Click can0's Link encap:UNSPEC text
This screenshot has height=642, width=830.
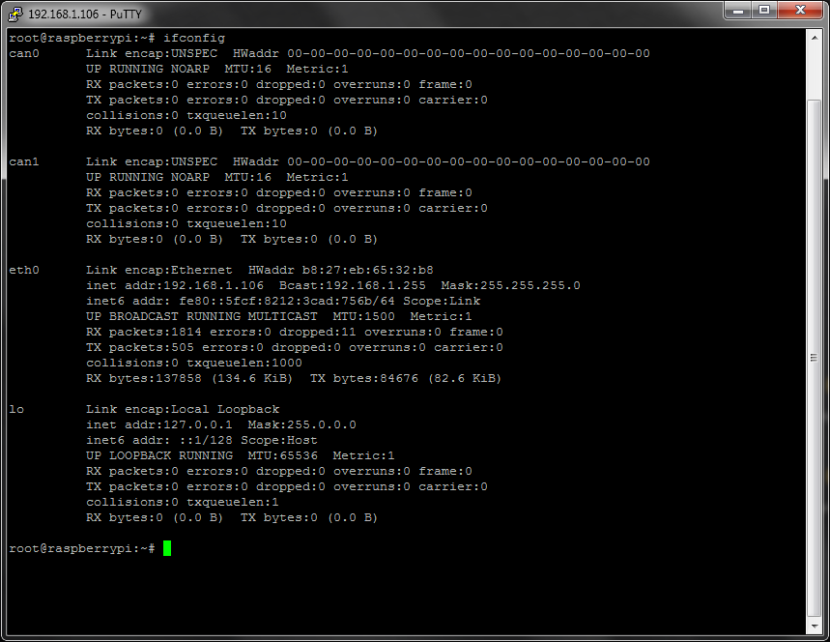(x=152, y=53)
